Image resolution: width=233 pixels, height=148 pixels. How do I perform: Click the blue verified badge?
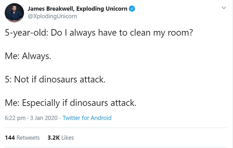pos(132,9)
